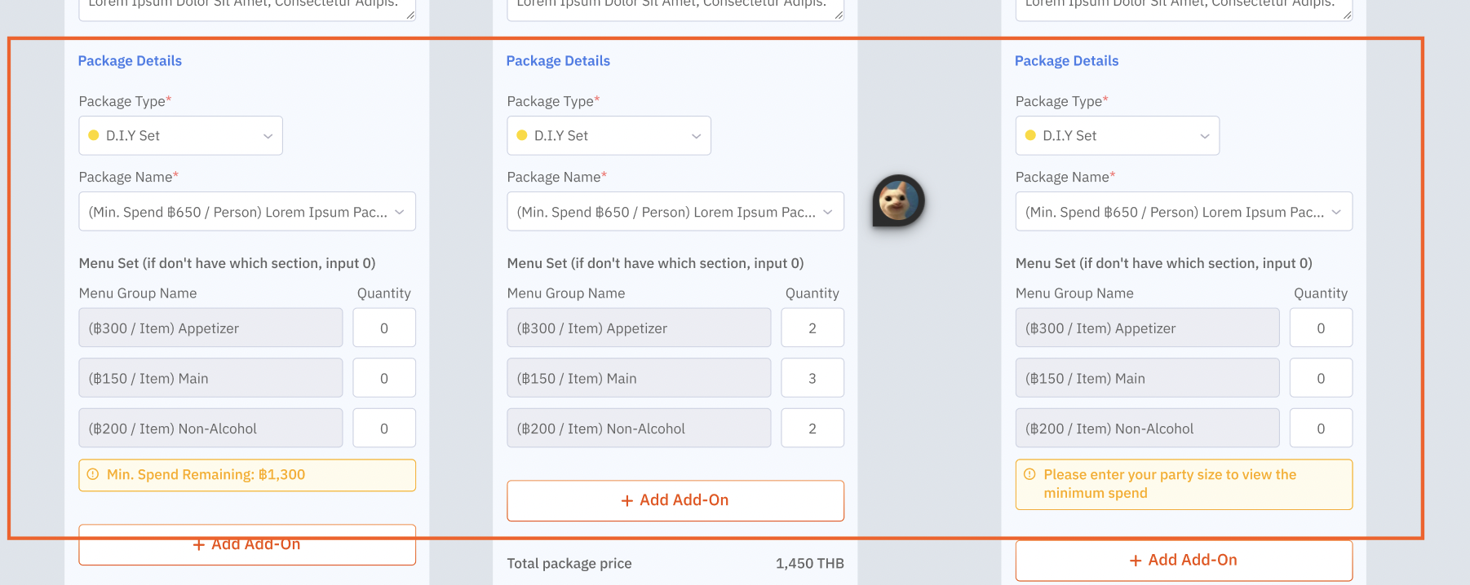Open Package Name dropdown in left card

click(x=246, y=212)
